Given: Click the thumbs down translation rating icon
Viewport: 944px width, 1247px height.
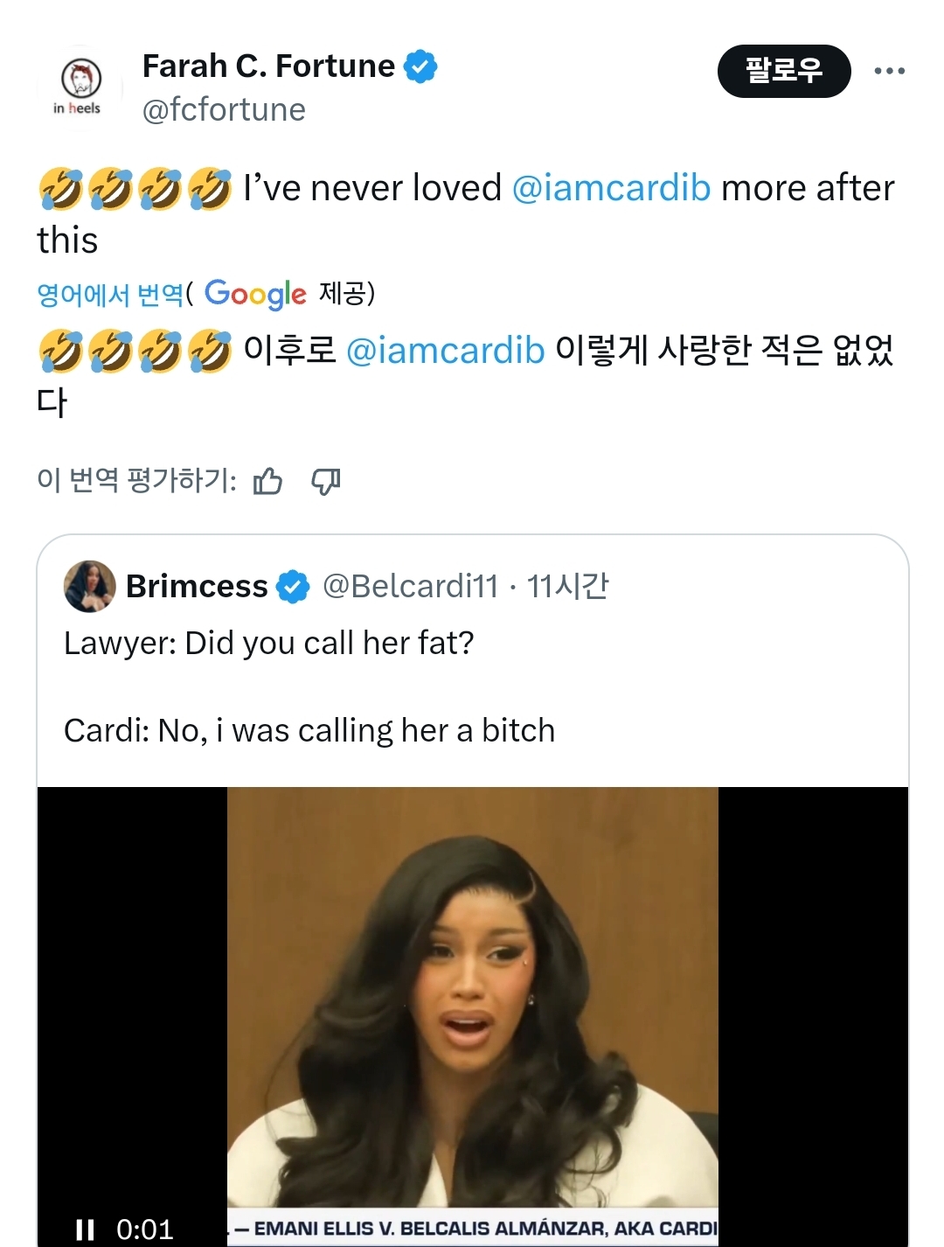Looking at the screenshot, I should point(326,481).
